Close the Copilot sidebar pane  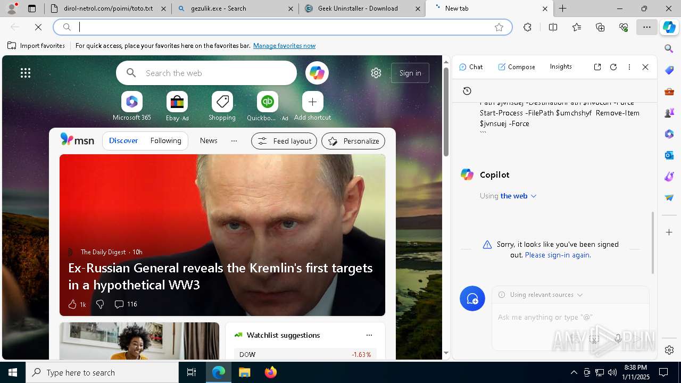[645, 67]
